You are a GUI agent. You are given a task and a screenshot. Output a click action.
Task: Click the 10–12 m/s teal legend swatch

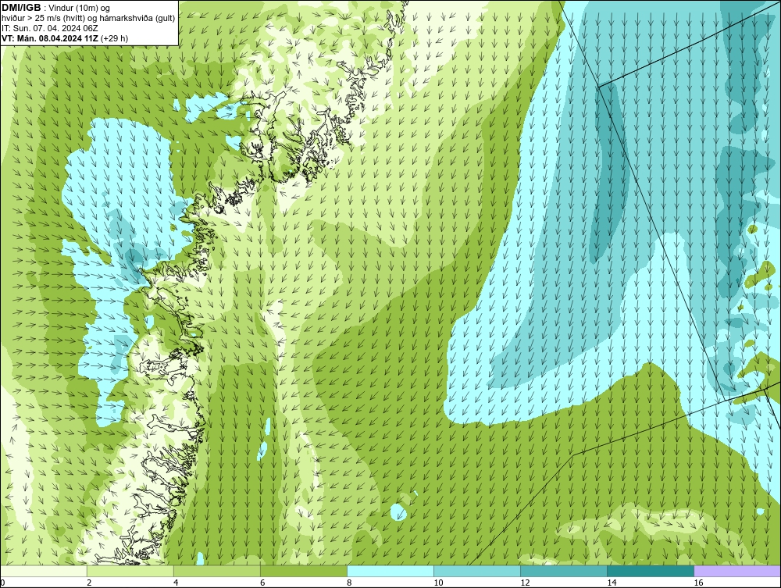(477, 571)
